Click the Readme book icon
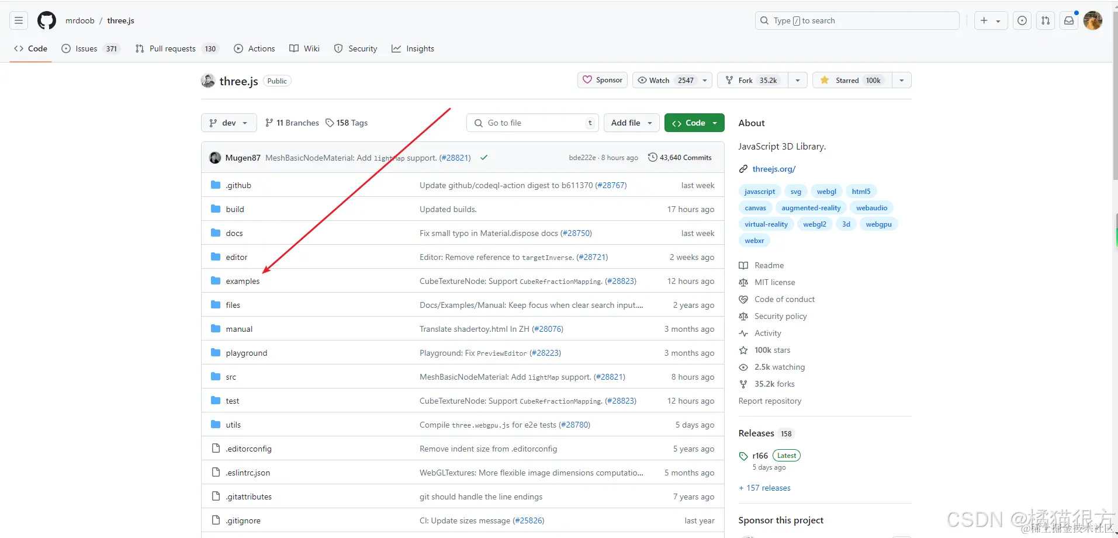Image resolution: width=1118 pixels, height=538 pixels. [743, 265]
